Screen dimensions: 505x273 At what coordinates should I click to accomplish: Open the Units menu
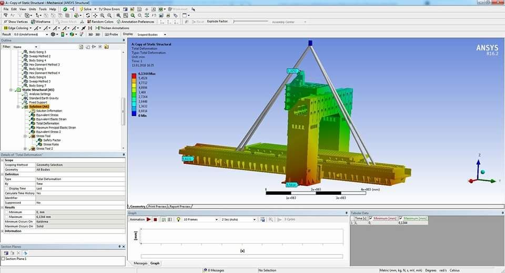(33, 9)
